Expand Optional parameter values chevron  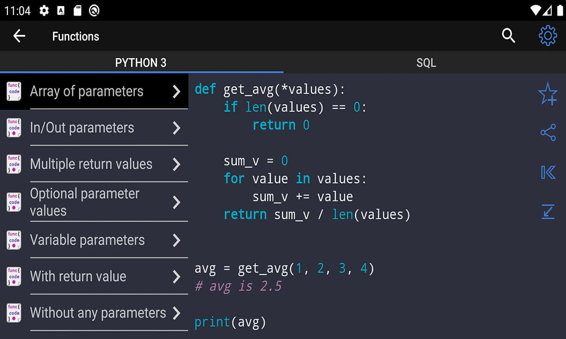tap(176, 202)
